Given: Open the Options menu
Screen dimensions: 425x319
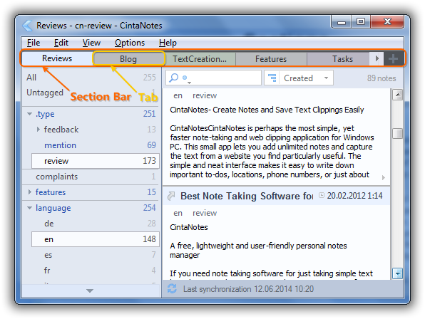Looking at the screenshot, I should (x=130, y=43).
